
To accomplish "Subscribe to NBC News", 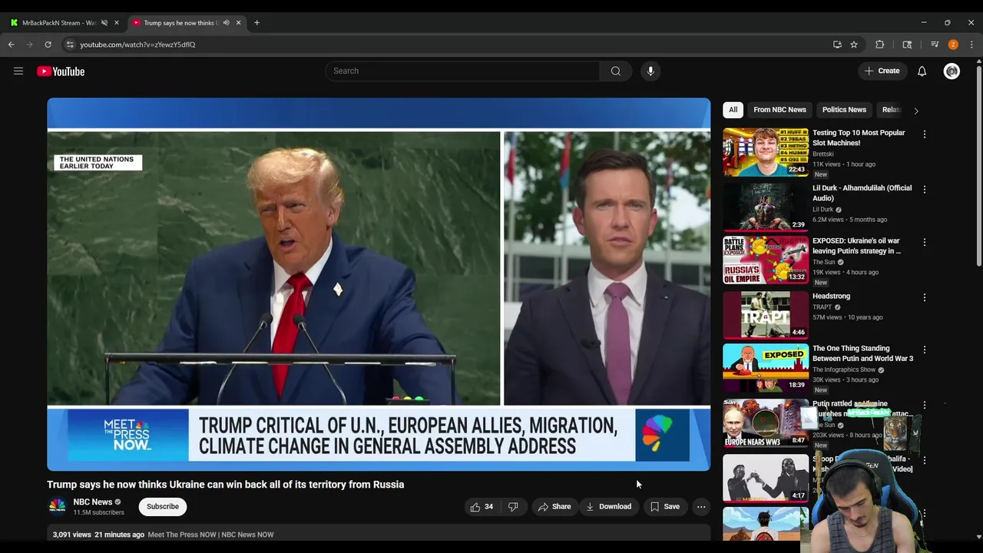I will [x=163, y=507].
